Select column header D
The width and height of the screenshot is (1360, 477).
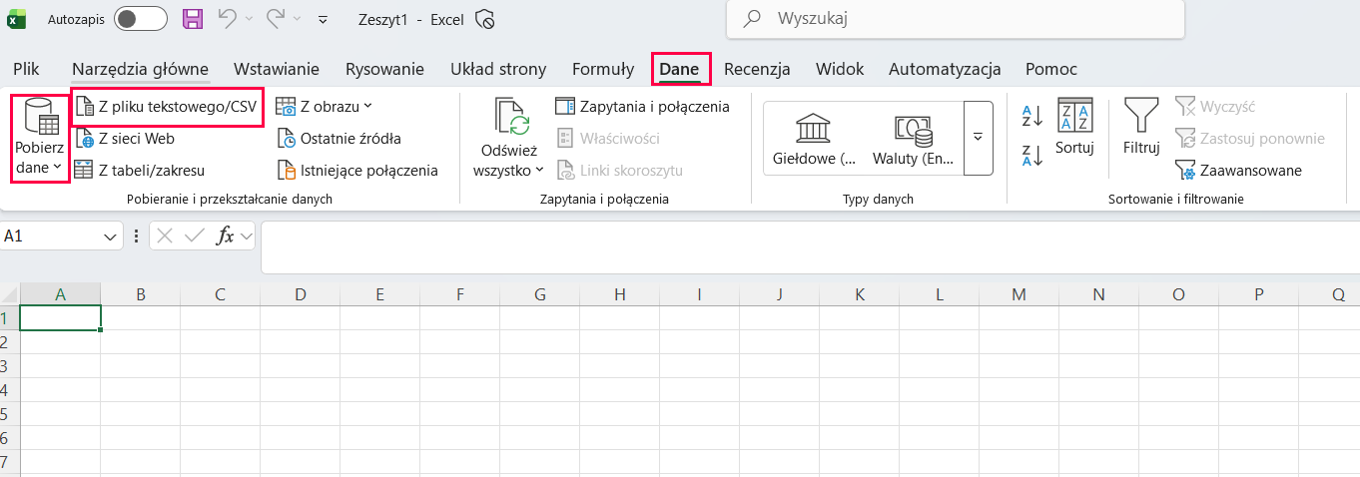pos(300,294)
